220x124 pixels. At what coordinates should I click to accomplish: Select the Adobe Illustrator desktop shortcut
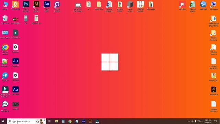click(36, 6)
